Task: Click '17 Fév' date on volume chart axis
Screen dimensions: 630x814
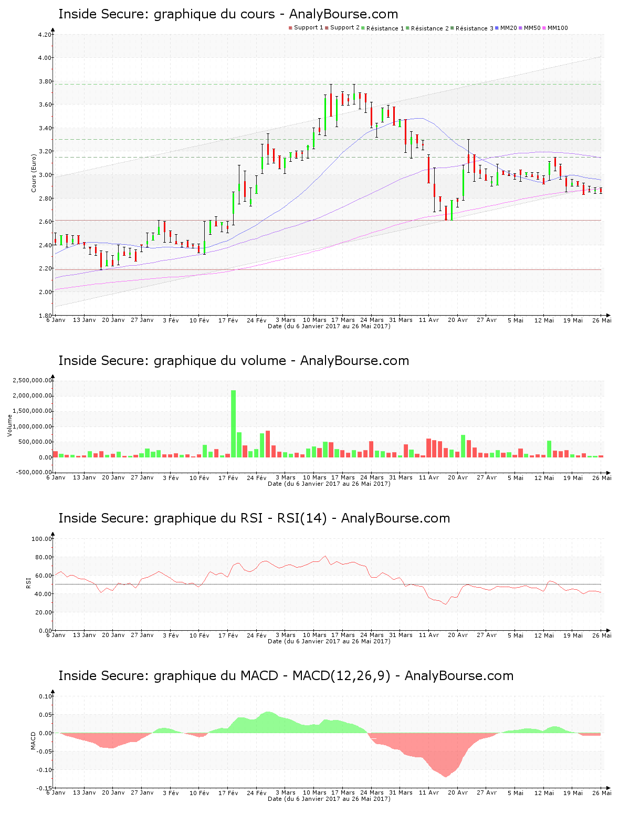Action: point(228,477)
